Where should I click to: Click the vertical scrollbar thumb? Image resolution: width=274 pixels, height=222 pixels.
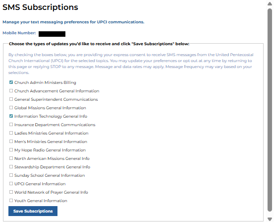[270, 110]
